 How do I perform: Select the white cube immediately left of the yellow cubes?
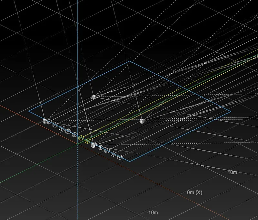(75, 134)
